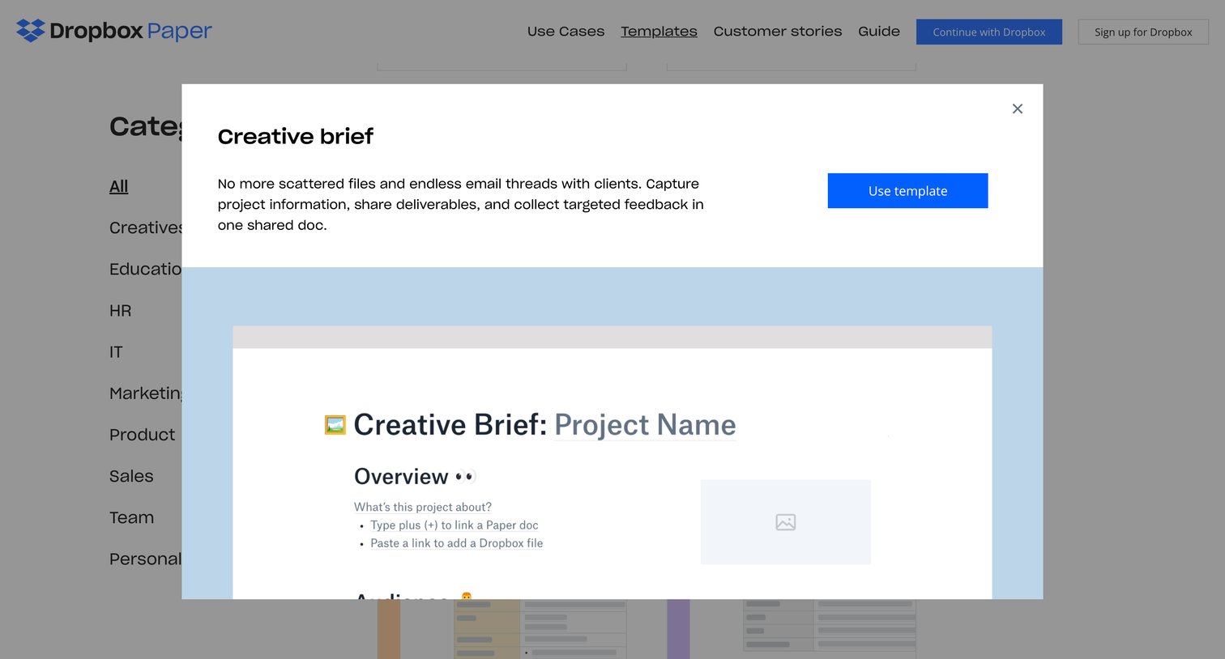
Task: Select the Marketing category
Action: [146, 393]
